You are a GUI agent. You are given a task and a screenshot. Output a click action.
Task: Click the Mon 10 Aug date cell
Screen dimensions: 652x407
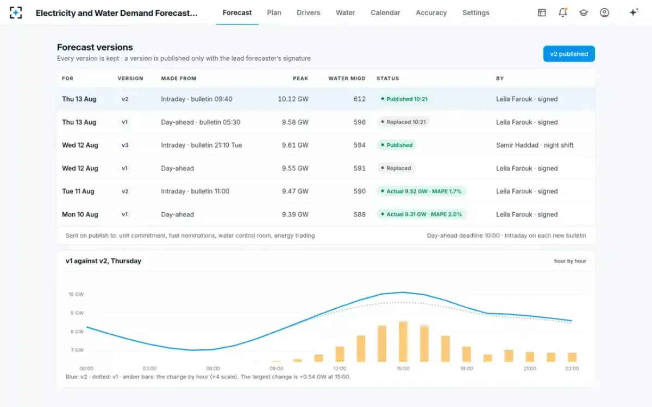(80, 214)
